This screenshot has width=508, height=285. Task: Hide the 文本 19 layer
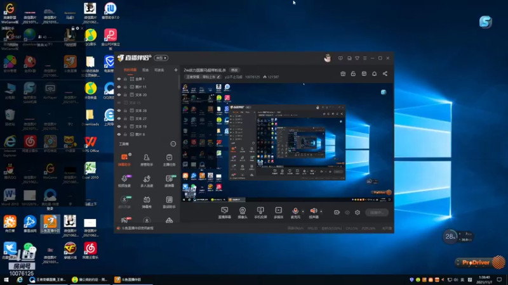click(119, 126)
